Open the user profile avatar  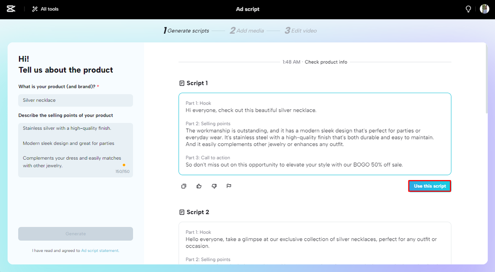485,9
